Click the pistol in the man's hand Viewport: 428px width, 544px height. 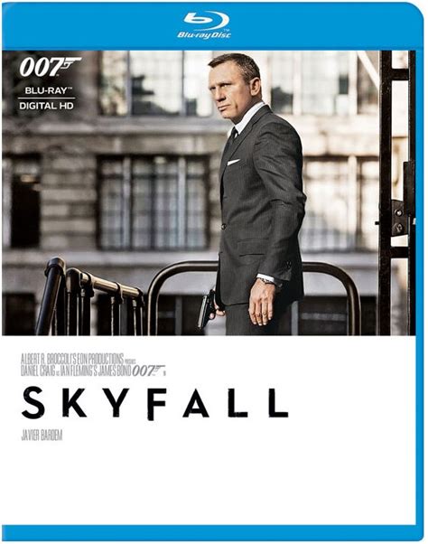[x=207, y=308]
